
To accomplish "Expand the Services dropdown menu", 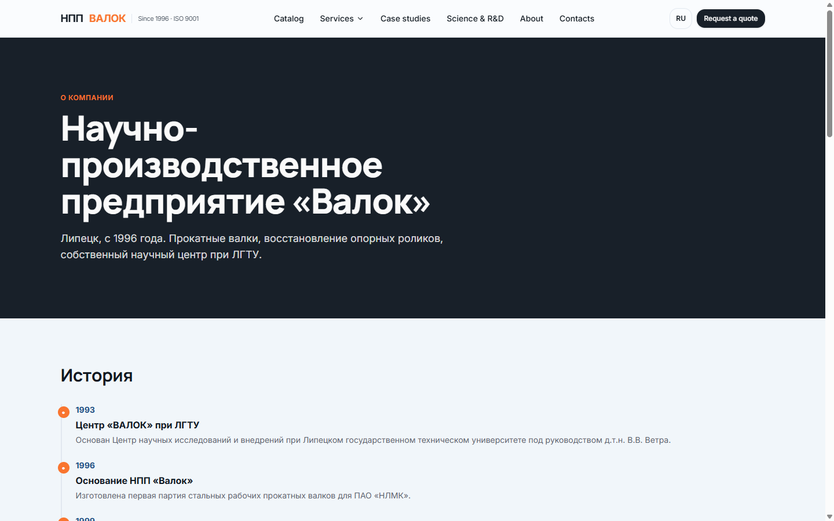I will pos(342,19).
